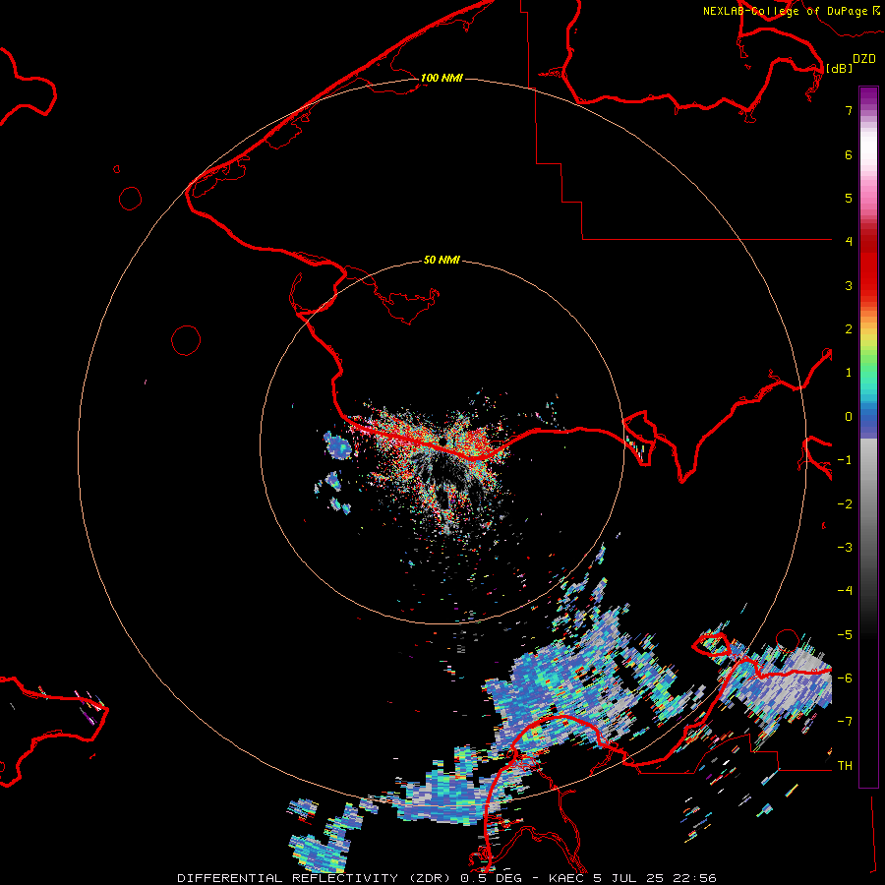Click the TH threshold label on scale

(845, 766)
